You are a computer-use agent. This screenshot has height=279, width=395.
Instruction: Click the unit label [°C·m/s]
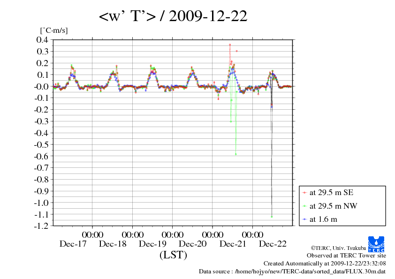(x=54, y=30)
